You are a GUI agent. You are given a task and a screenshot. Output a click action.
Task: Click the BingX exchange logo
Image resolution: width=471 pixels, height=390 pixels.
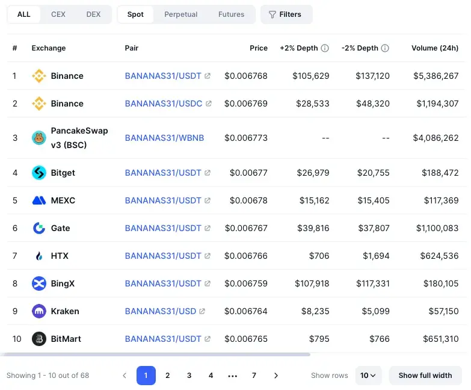click(x=39, y=283)
